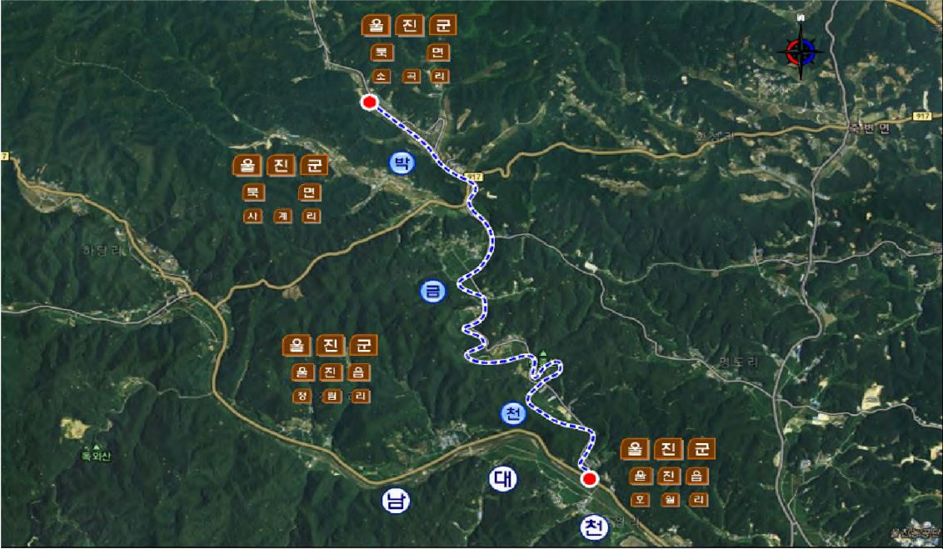Select the red start marker near 소곡리
Image resolution: width=943 pixels, height=549 pixels.
pyautogui.click(x=369, y=102)
